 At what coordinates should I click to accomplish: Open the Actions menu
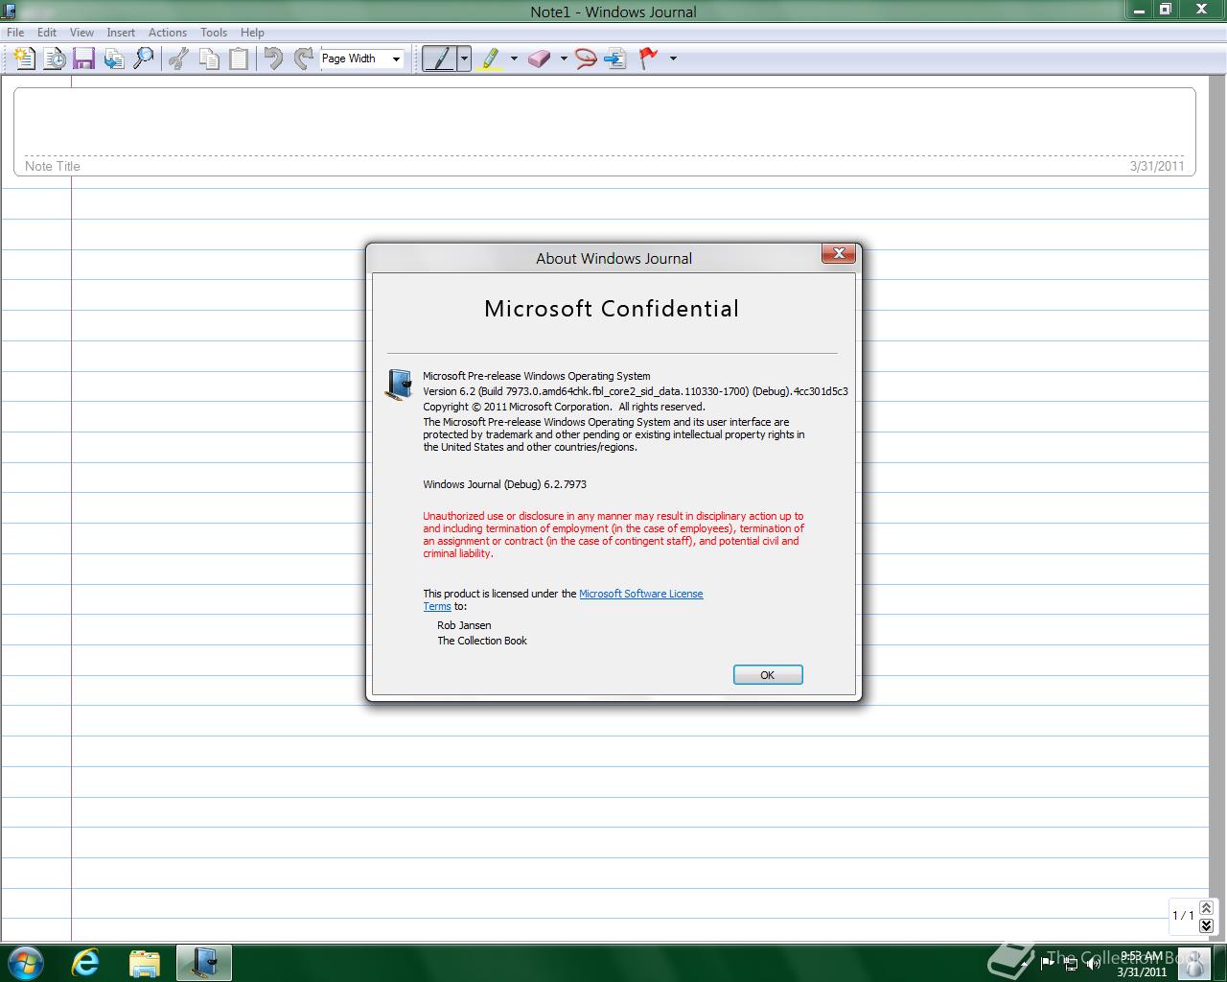[168, 32]
